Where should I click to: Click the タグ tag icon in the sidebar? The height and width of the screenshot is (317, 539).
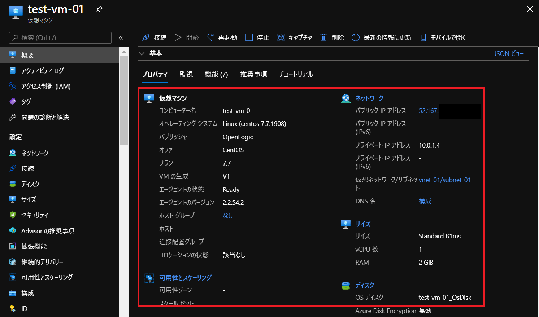click(x=13, y=101)
